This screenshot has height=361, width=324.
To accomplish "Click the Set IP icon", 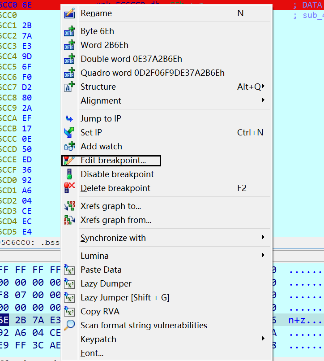I will point(69,133).
